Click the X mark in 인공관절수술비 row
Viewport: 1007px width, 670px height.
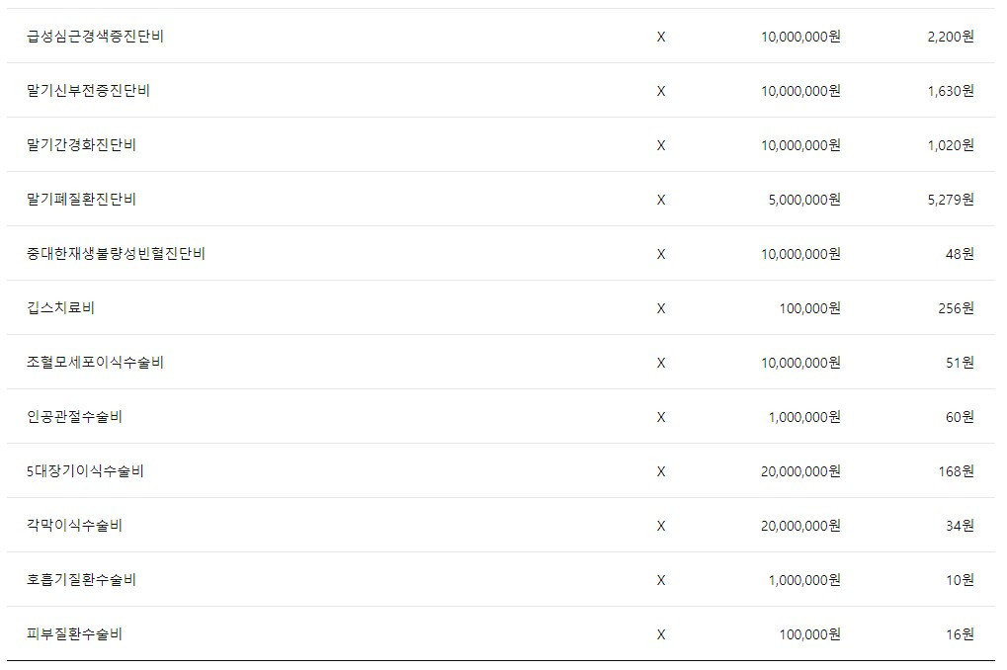point(661,417)
